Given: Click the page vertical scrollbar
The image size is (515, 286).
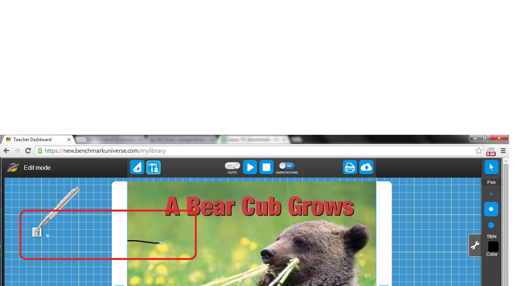Looking at the screenshot, I should (505, 225).
